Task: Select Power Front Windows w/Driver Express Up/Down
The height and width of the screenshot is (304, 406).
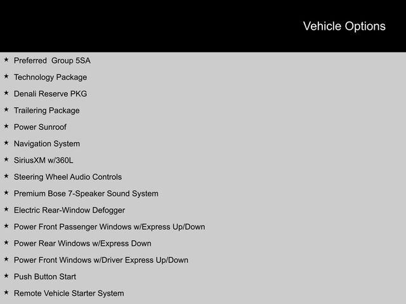Action: (101, 260)
